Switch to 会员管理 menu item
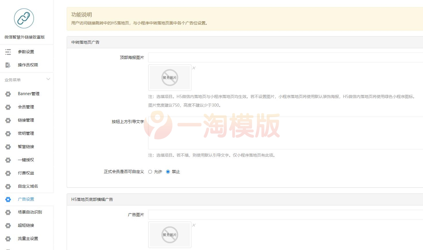The image size is (423, 250). pos(26,107)
